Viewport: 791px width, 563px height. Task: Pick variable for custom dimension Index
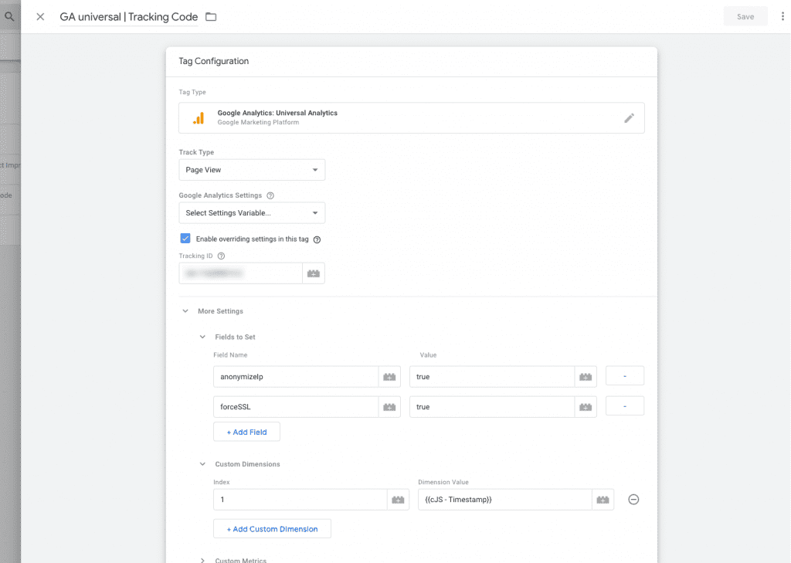point(398,500)
